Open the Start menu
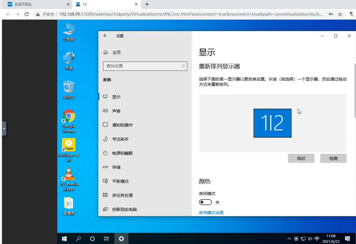Viewport: 356px width, 244px height. click(x=64, y=238)
